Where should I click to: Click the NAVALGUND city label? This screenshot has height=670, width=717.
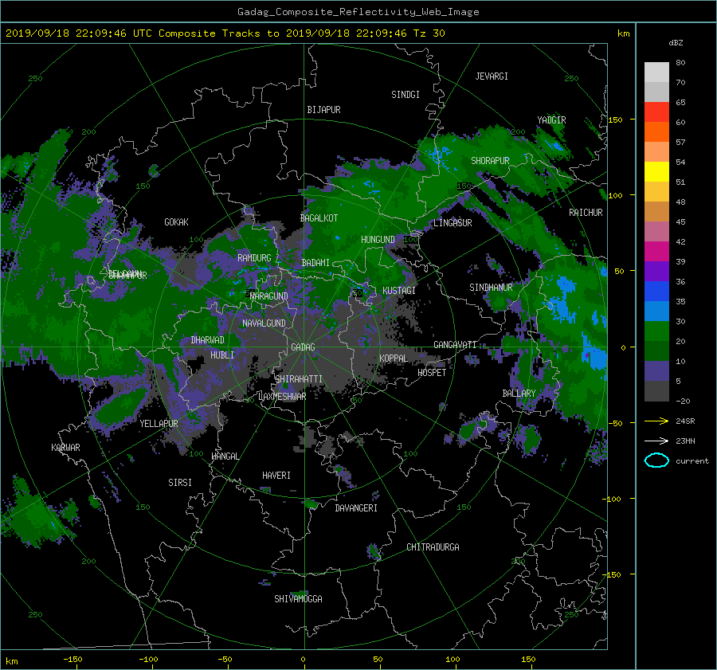coord(264,323)
